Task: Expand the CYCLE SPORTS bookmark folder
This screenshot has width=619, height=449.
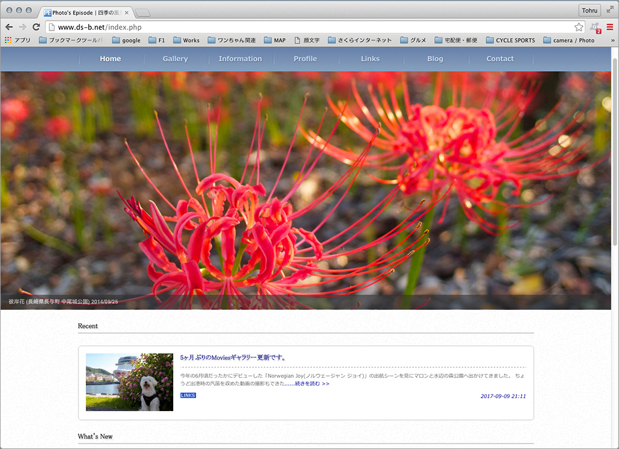Action: (x=510, y=40)
